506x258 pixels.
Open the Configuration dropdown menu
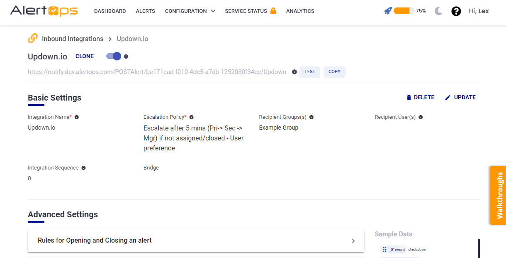click(x=190, y=11)
